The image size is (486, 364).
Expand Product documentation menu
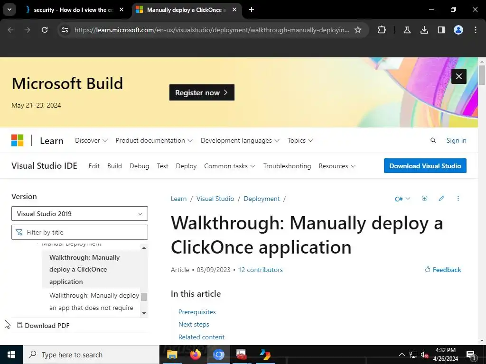[x=154, y=140]
